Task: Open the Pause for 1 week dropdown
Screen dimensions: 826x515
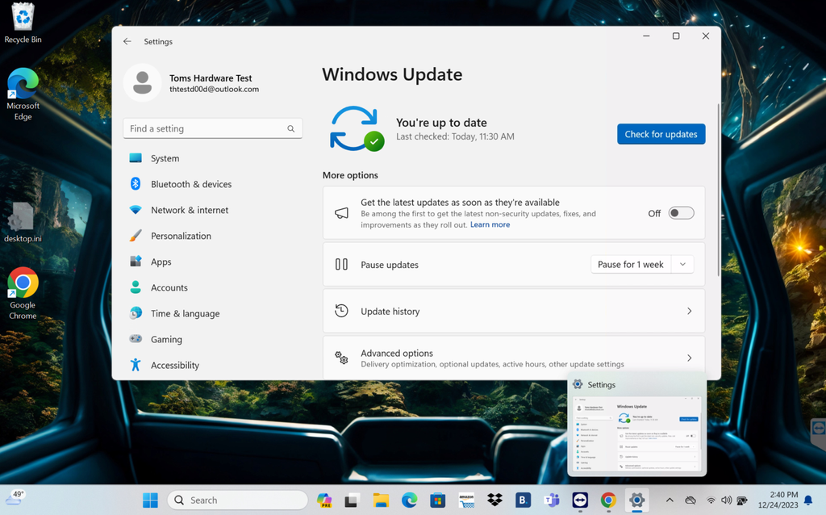Action: click(x=683, y=264)
